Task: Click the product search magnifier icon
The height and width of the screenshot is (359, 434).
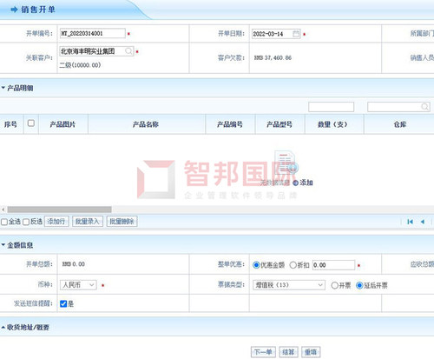Action: coord(424,107)
